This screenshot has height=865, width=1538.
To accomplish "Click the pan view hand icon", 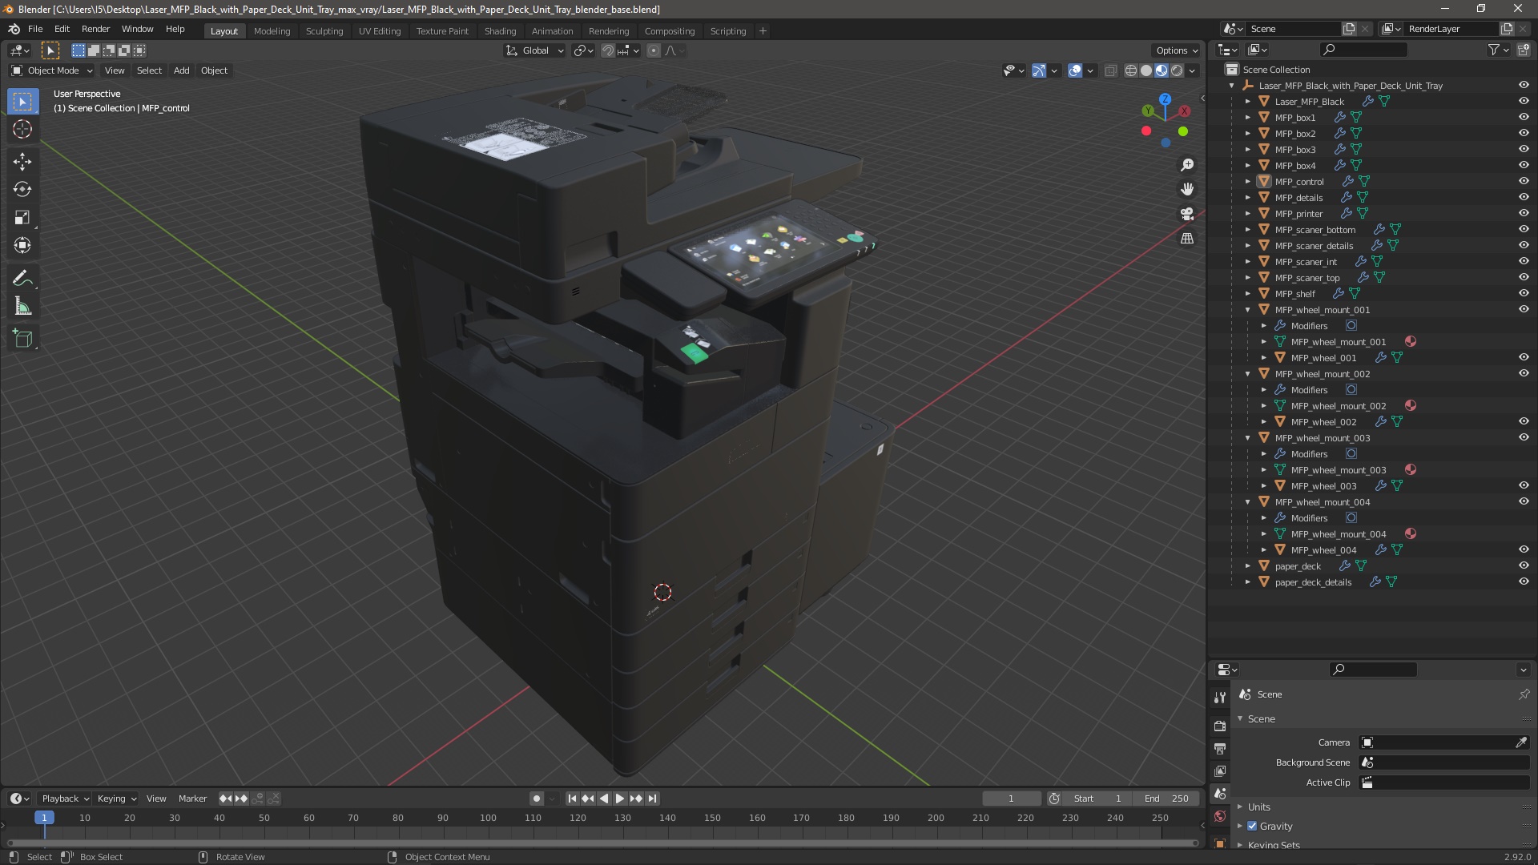I will tap(1187, 189).
